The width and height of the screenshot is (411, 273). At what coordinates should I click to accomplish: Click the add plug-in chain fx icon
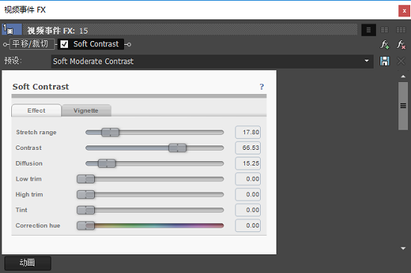(x=385, y=45)
